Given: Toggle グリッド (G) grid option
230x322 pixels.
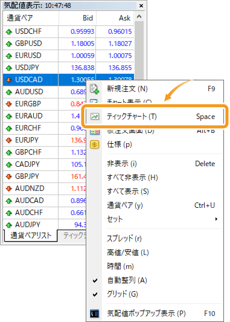Looking at the screenshot, I should coord(155,294).
